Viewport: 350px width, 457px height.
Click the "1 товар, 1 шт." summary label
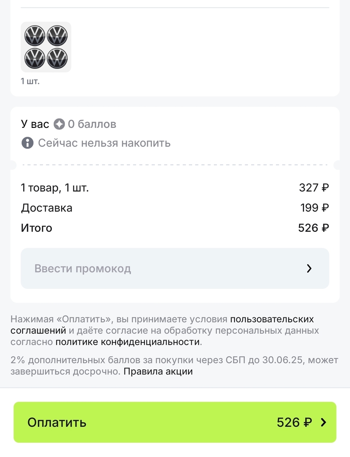pyautogui.click(x=55, y=188)
